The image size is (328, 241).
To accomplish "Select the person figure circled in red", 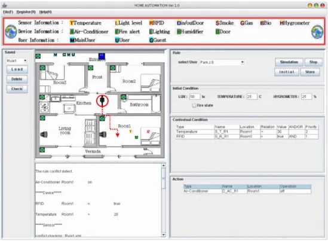I will [x=102, y=100].
